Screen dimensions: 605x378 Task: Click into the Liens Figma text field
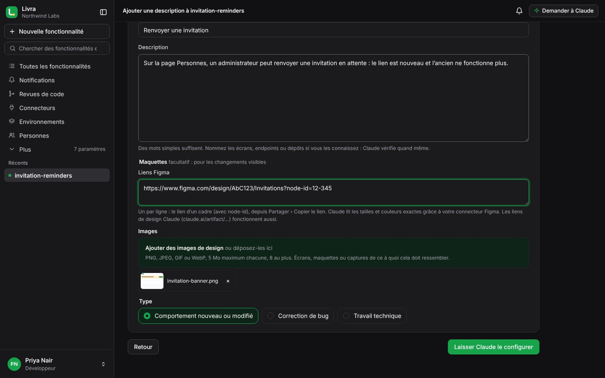334,192
